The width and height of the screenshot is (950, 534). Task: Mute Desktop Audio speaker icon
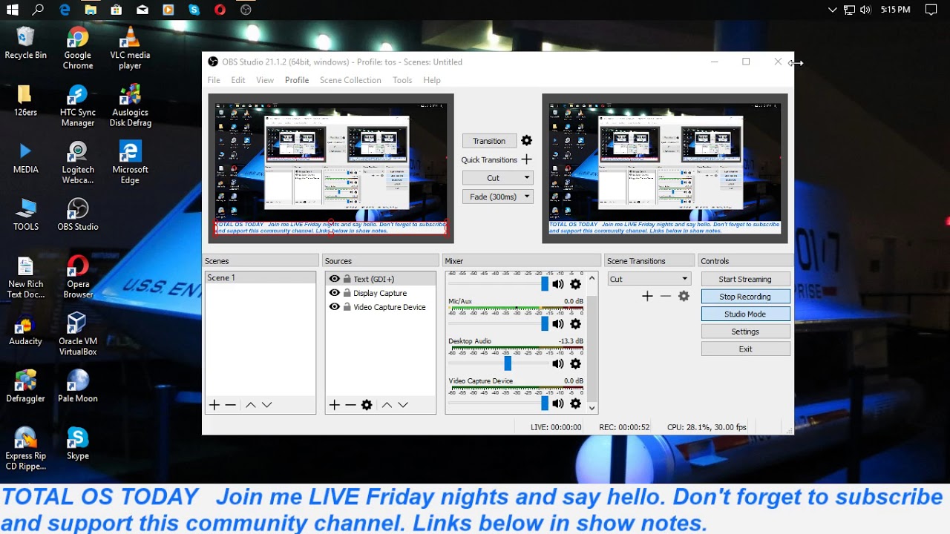(x=558, y=364)
